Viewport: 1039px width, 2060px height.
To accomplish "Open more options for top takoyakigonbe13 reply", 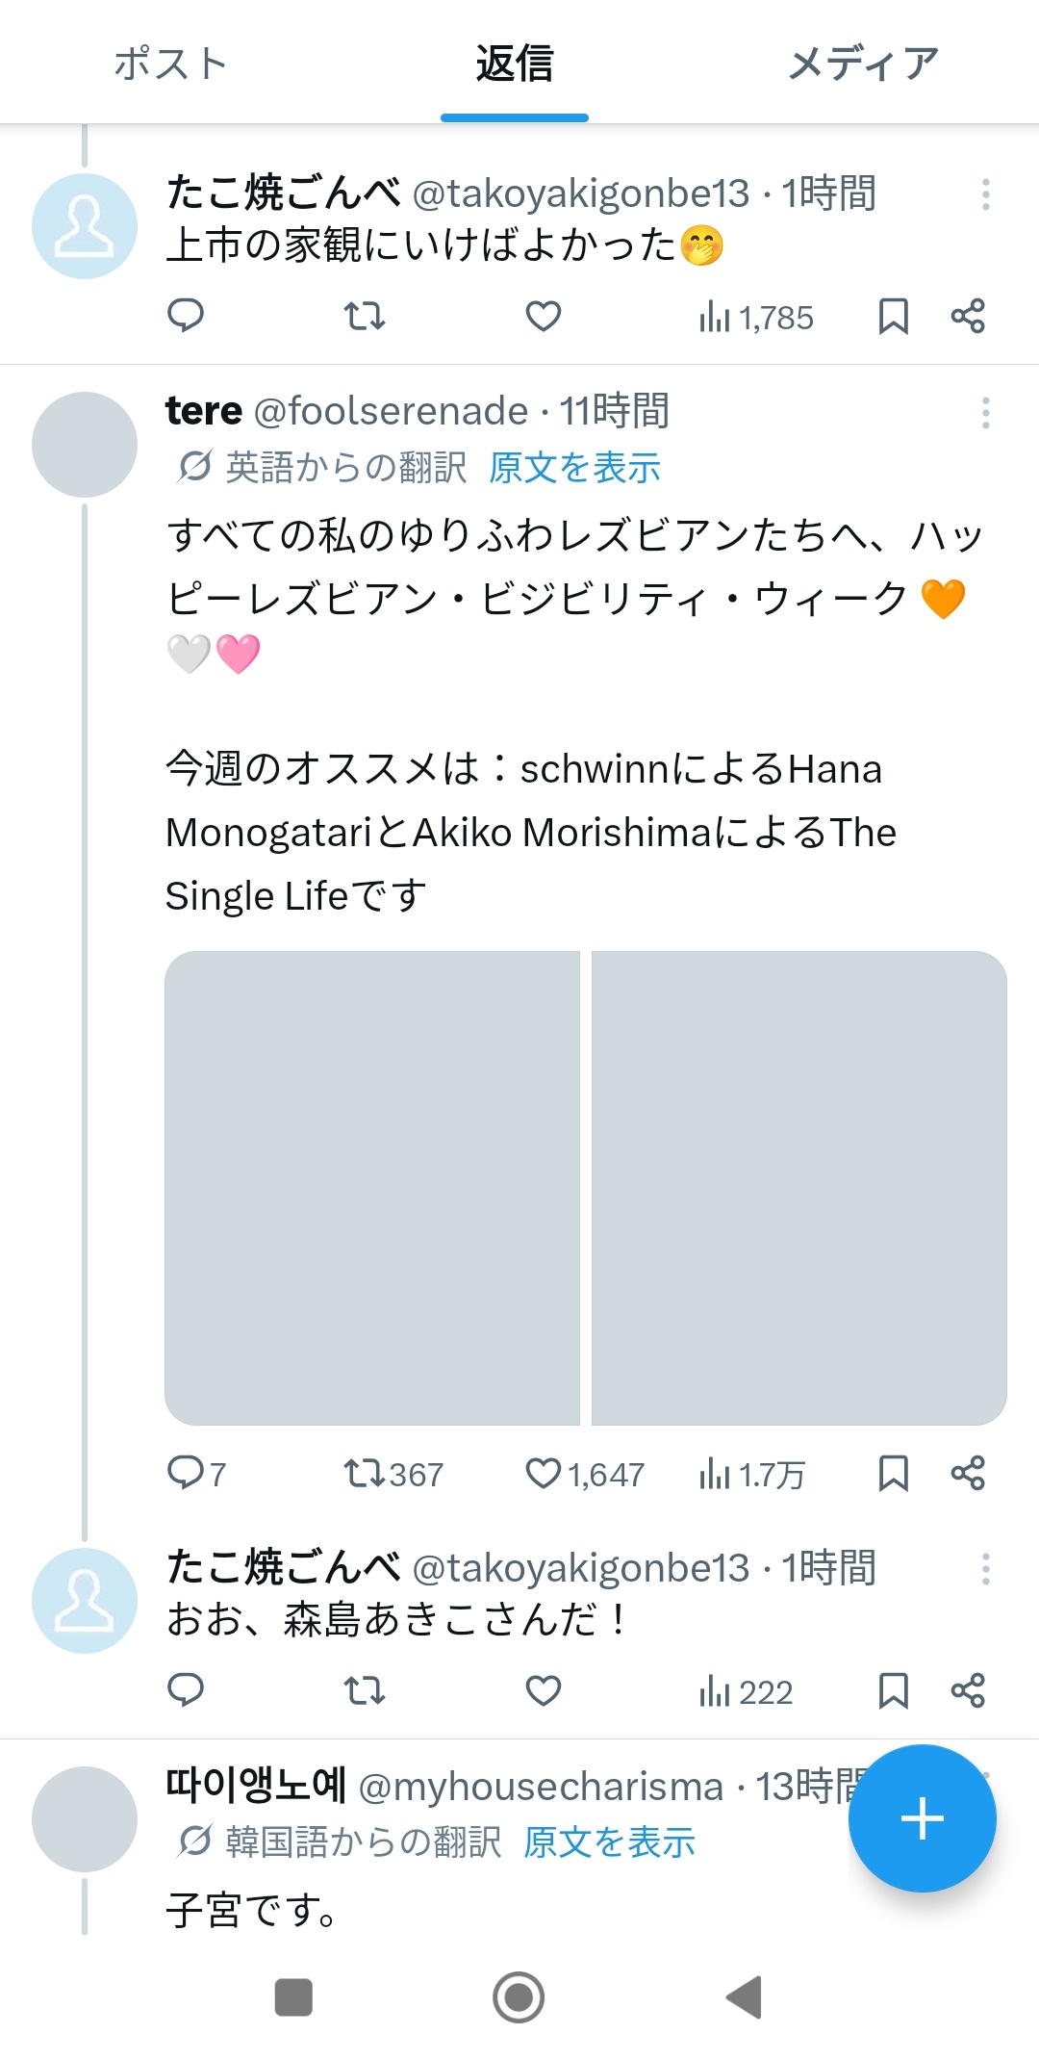I will (x=985, y=194).
